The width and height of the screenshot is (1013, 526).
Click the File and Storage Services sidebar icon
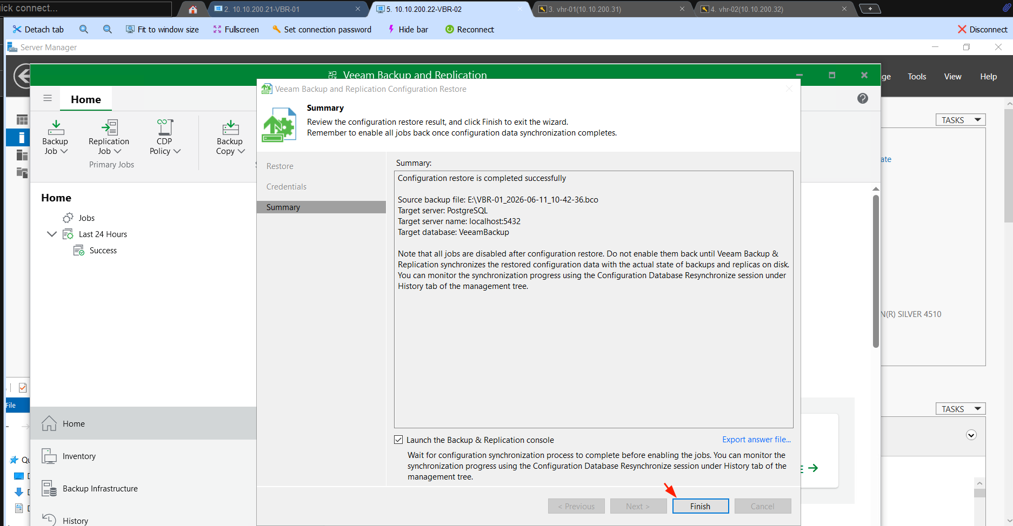click(22, 172)
